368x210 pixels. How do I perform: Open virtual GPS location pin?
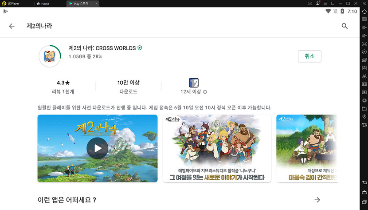[x=364, y=116]
